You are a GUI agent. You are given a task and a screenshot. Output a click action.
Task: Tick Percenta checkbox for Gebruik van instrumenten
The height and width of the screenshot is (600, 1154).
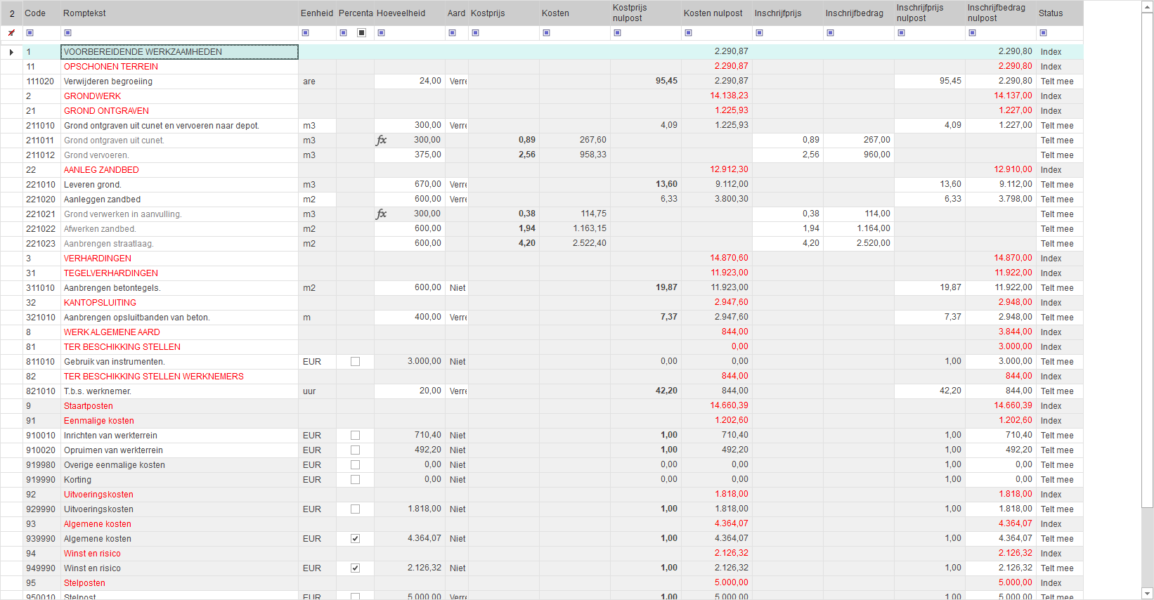[355, 362]
